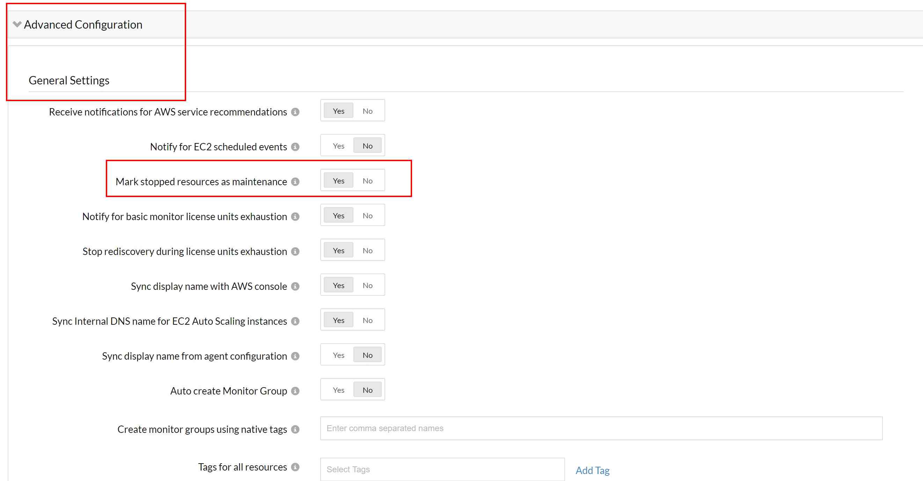
Task: Open the Select Tags dropdown field
Action: click(x=442, y=469)
